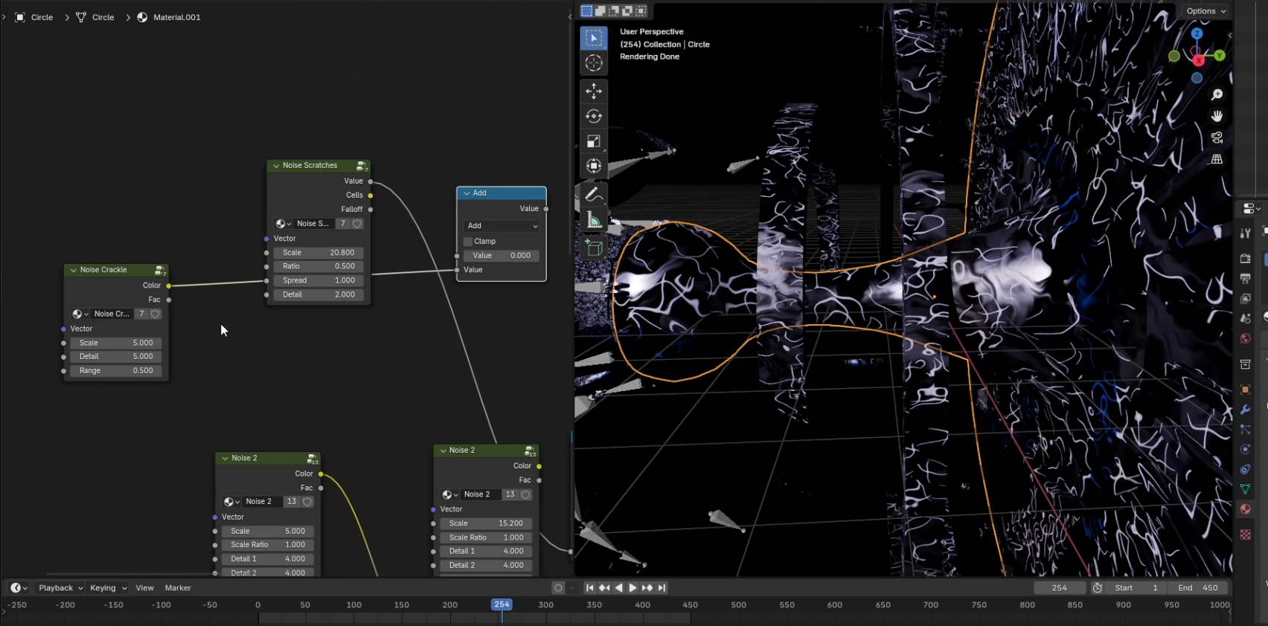Select the Select Box tool
This screenshot has width=1268, height=626.
tap(593, 38)
